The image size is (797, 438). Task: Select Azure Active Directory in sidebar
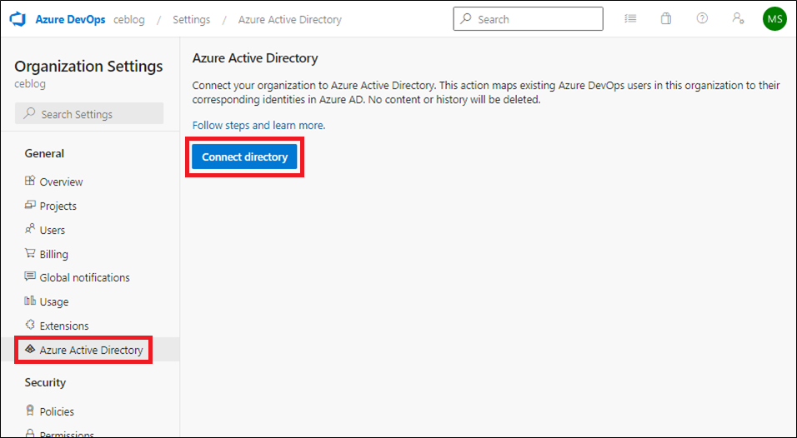click(x=91, y=351)
